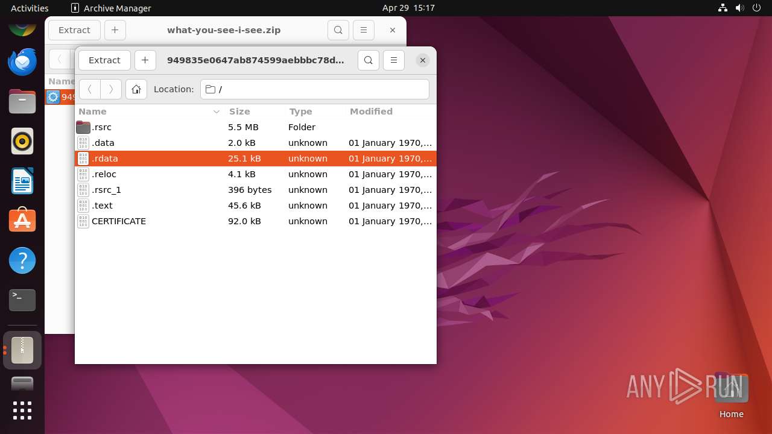Image resolution: width=772 pixels, height=434 pixels.
Task: Open search in what-you-see-i-see.zip window
Action: tap(338, 30)
